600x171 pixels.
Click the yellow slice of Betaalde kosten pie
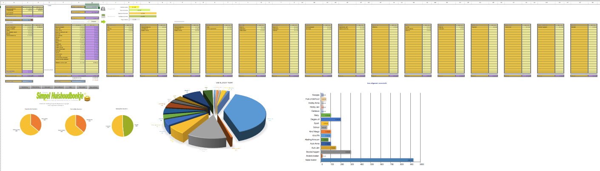tap(117, 125)
